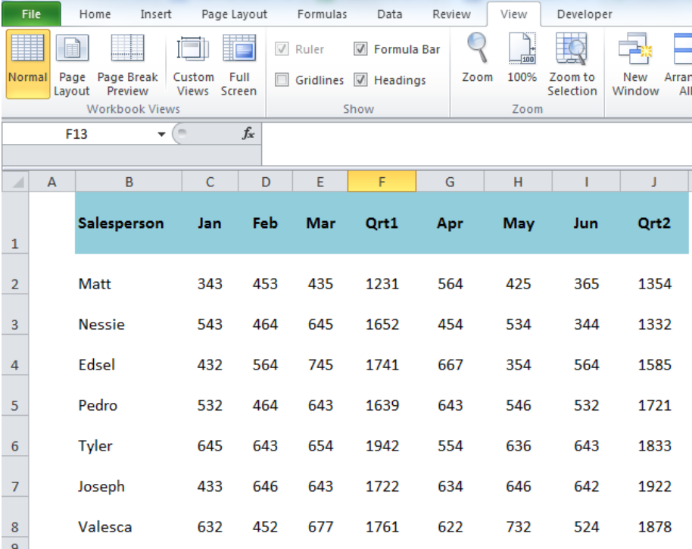Select column F header
The height and width of the screenshot is (549, 692).
tap(382, 182)
